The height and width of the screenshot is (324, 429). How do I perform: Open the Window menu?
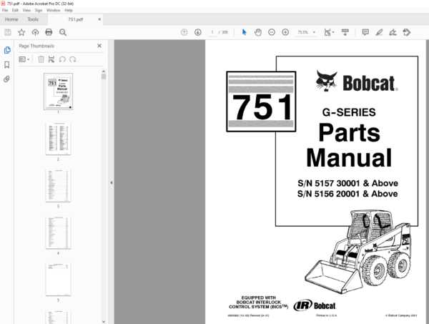click(54, 10)
